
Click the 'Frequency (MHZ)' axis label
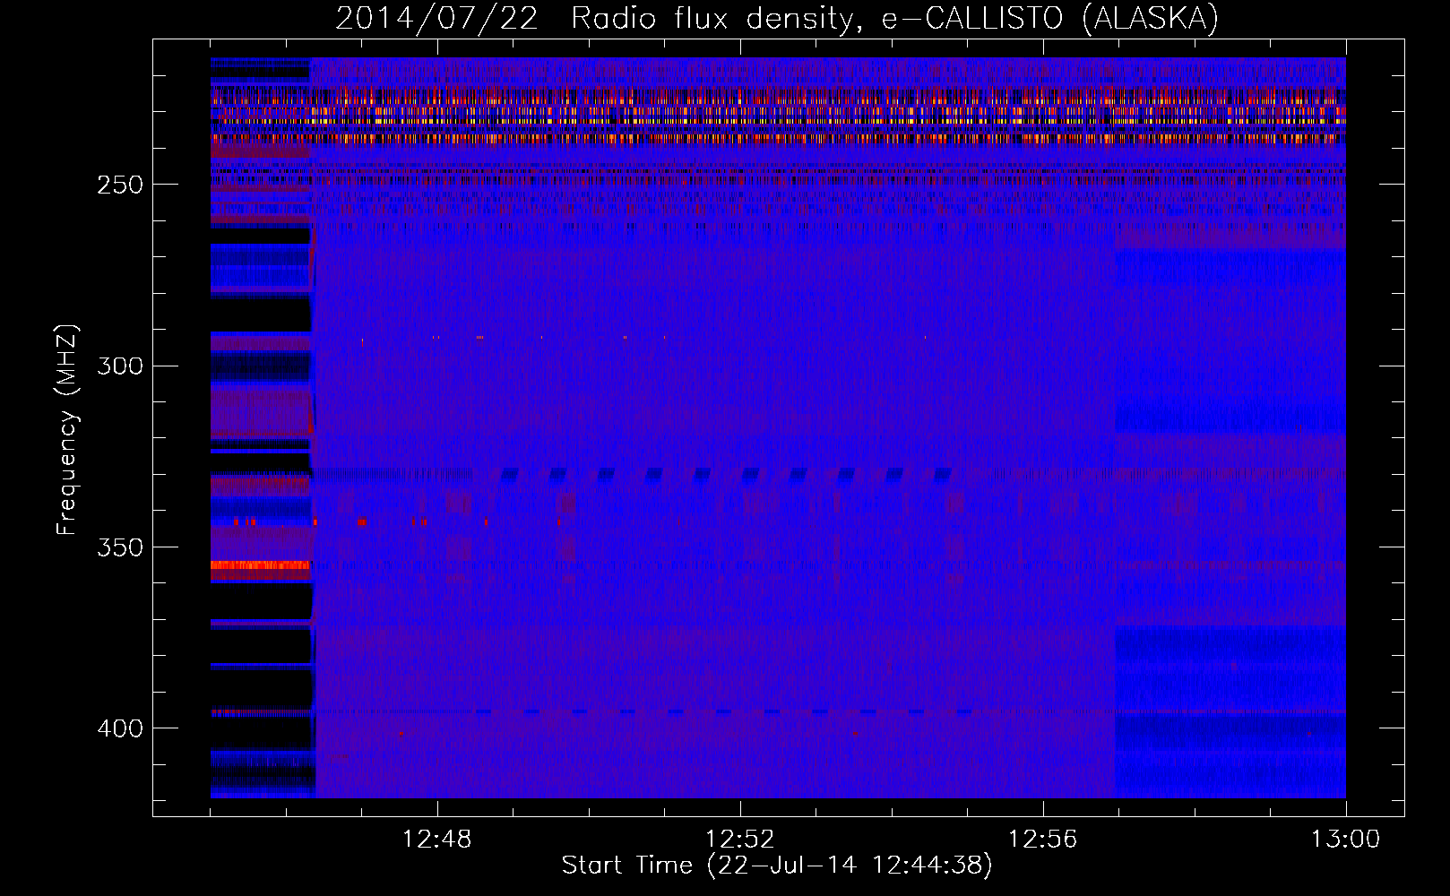(x=67, y=429)
